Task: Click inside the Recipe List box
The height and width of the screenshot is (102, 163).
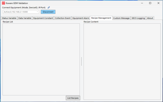Action: pyautogui.click(x=41, y=59)
